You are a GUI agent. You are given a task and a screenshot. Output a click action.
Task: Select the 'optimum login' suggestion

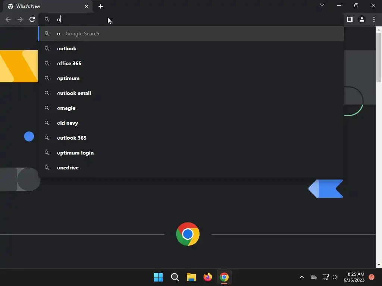[x=191, y=153]
